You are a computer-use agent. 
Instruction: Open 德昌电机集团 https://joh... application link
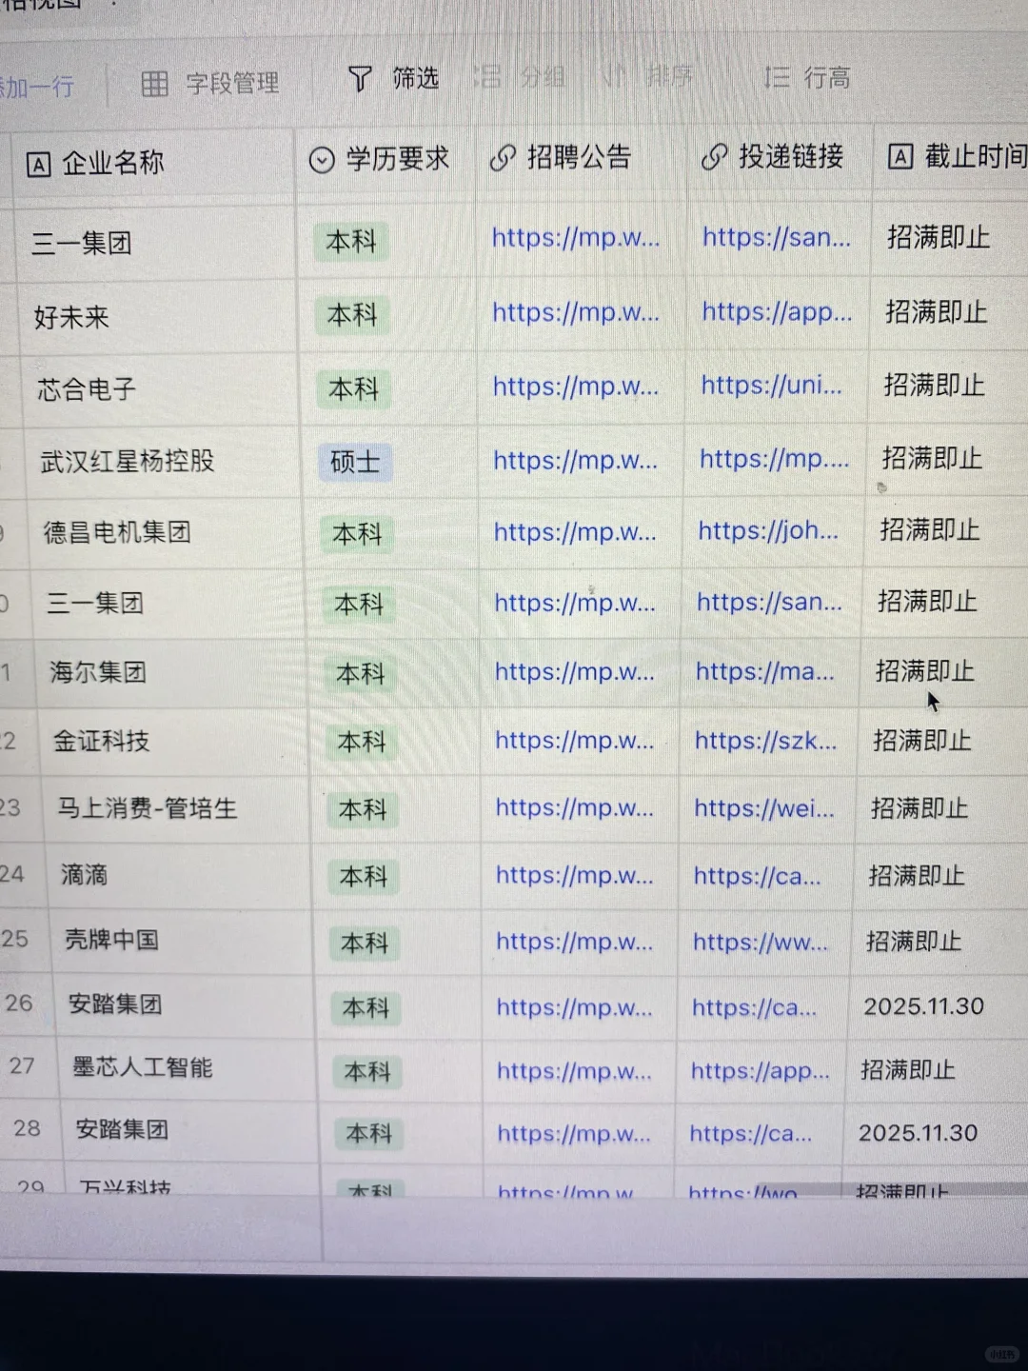click(x=768, y=530)
